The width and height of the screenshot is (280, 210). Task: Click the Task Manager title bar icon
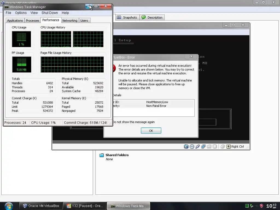[7, 7]
